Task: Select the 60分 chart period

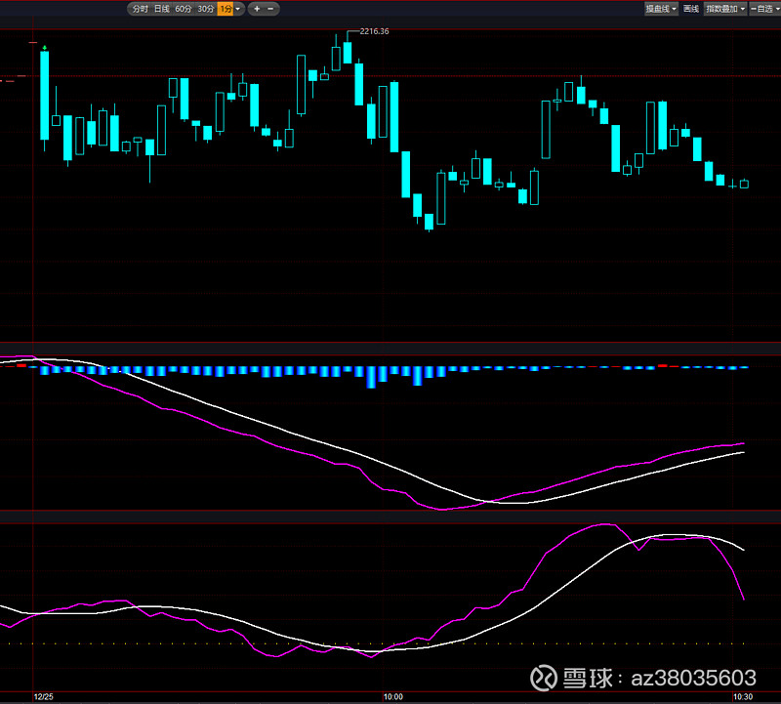Action: (184, 9)
